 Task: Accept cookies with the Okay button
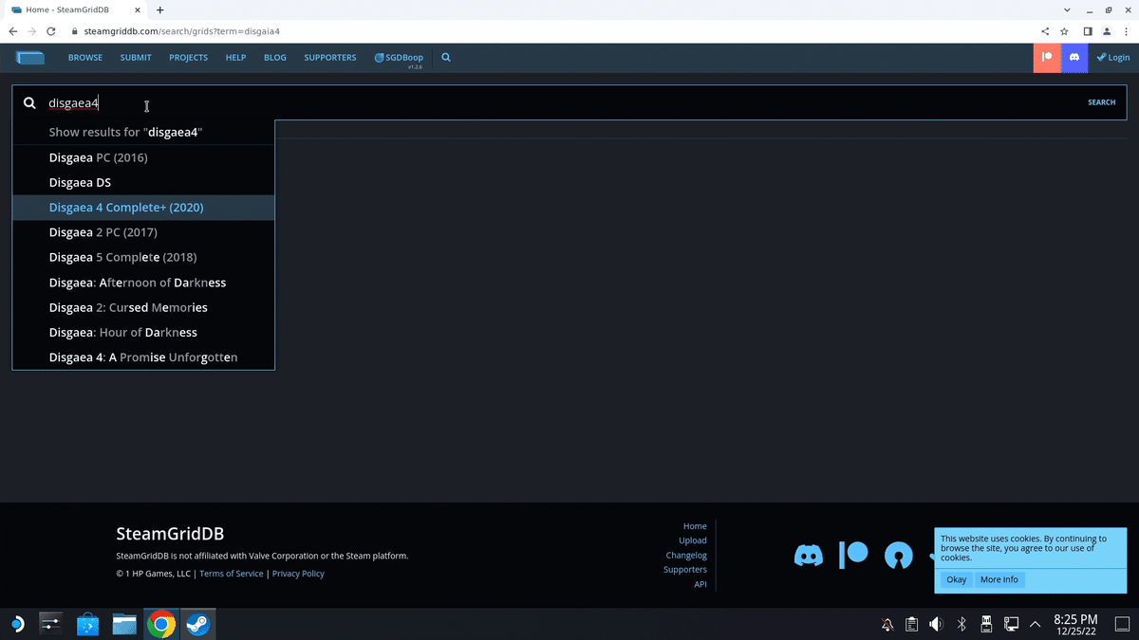click(956, 579)
